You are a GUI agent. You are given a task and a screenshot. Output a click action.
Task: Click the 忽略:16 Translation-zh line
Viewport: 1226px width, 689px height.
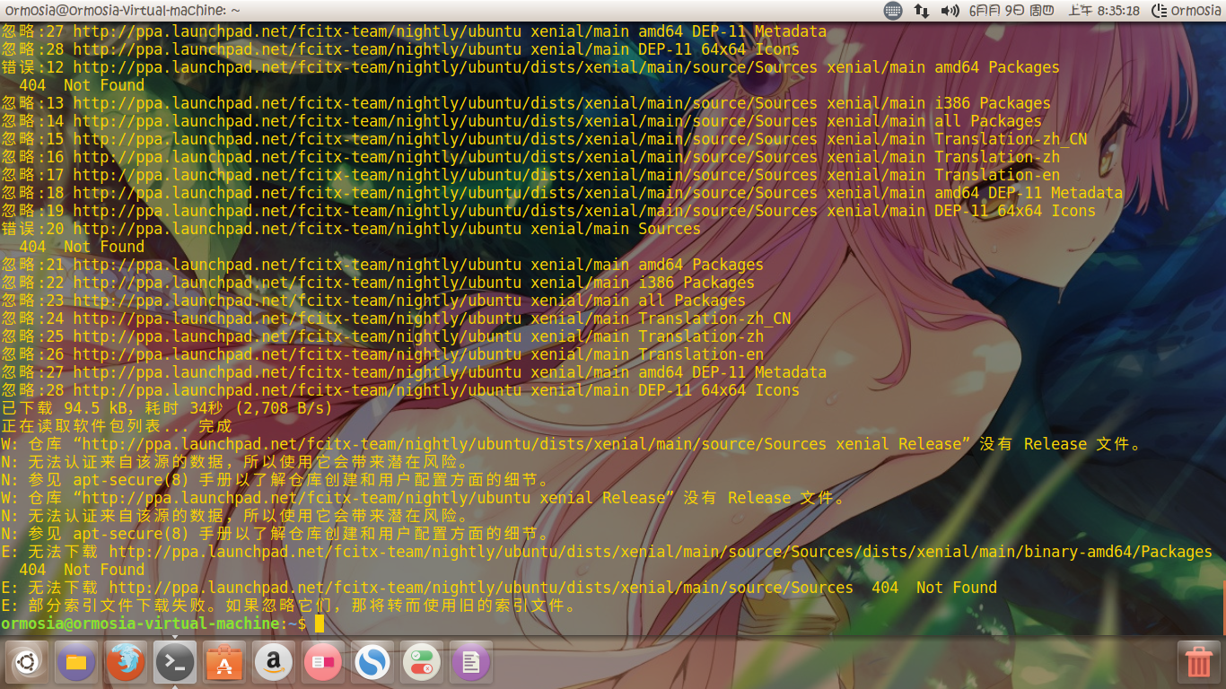(x=530, y=157)
